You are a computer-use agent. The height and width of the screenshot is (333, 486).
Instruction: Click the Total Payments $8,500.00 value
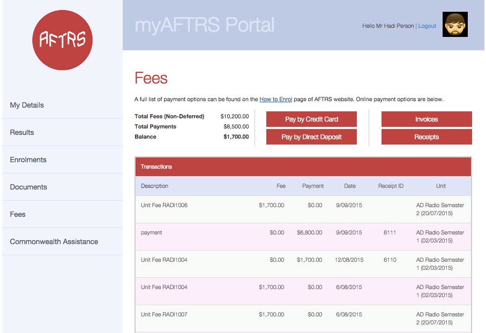pos(236,126)
